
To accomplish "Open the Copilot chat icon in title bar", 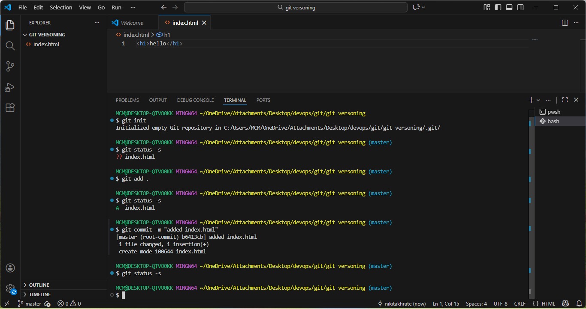I will pos(416,7).
